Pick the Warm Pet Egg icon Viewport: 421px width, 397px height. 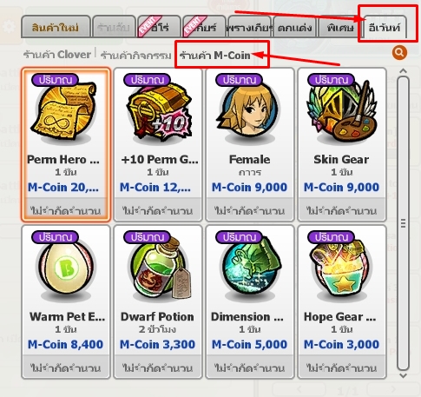[x=66, y=271]
